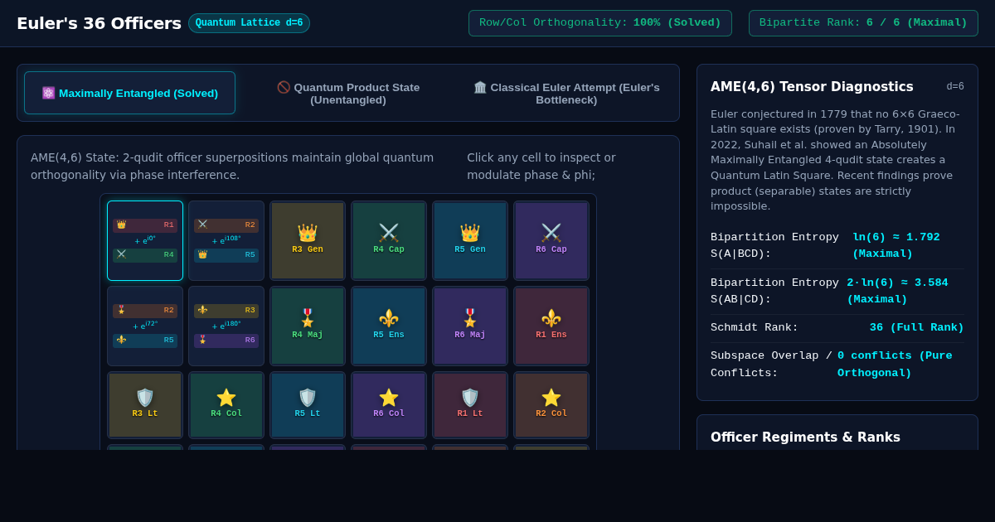The image size is (995, 522).
Task: Select the R3 Gen crown cell
Action: pos(308,241)
